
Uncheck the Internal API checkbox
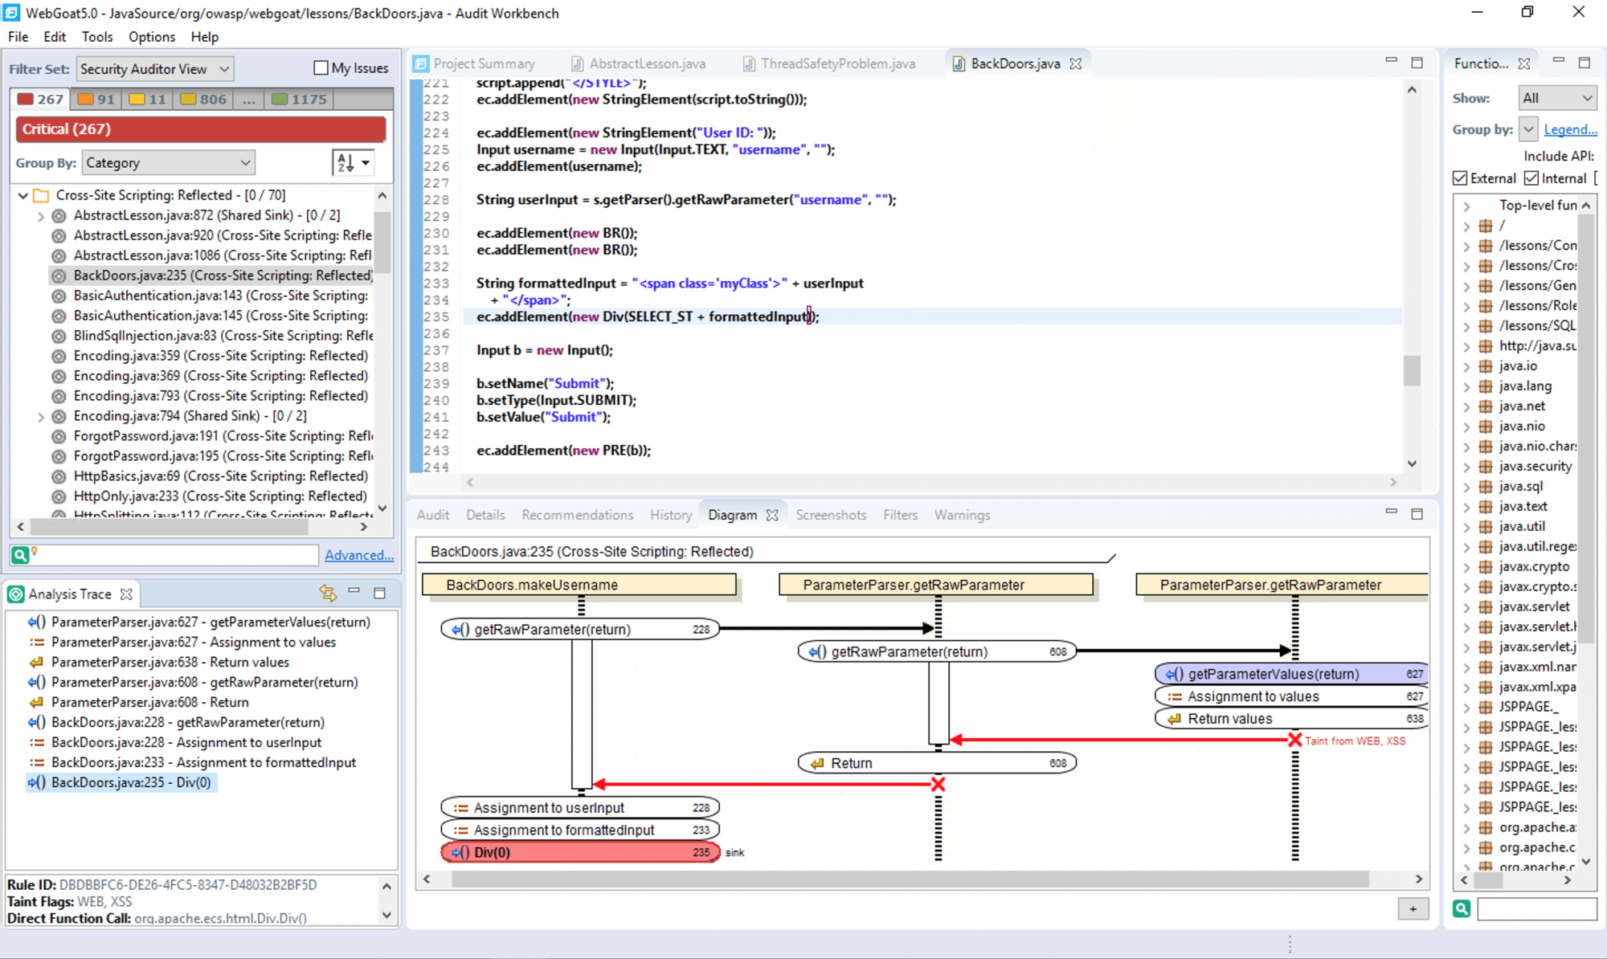(x=1531, y=178)
